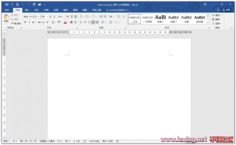Center paragraph text
This screenshot has width=236, height=145.
coord(85,22)
